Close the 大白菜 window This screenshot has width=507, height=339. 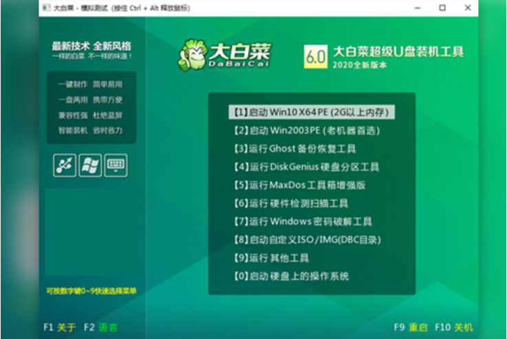click(468, 8)
